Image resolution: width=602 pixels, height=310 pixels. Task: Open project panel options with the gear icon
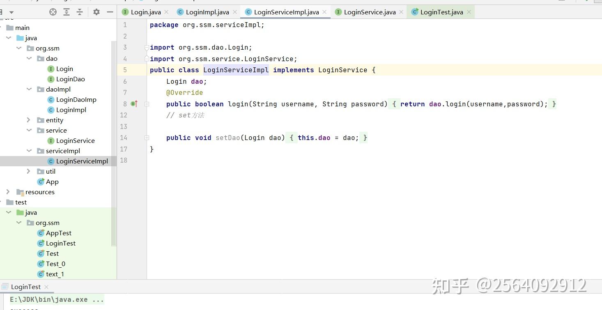point(97,12)
